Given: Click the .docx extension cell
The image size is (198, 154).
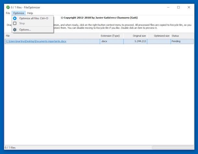Looking at the screenshot, I should (x=112, y=41).
